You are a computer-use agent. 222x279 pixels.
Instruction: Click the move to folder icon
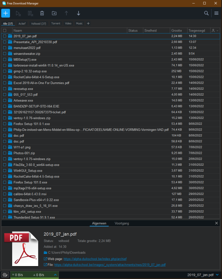(x=54, y=13)
